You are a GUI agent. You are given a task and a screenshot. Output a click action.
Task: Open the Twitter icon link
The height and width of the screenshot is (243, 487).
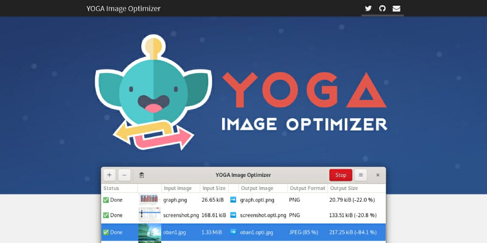click(x=368, y=8)
